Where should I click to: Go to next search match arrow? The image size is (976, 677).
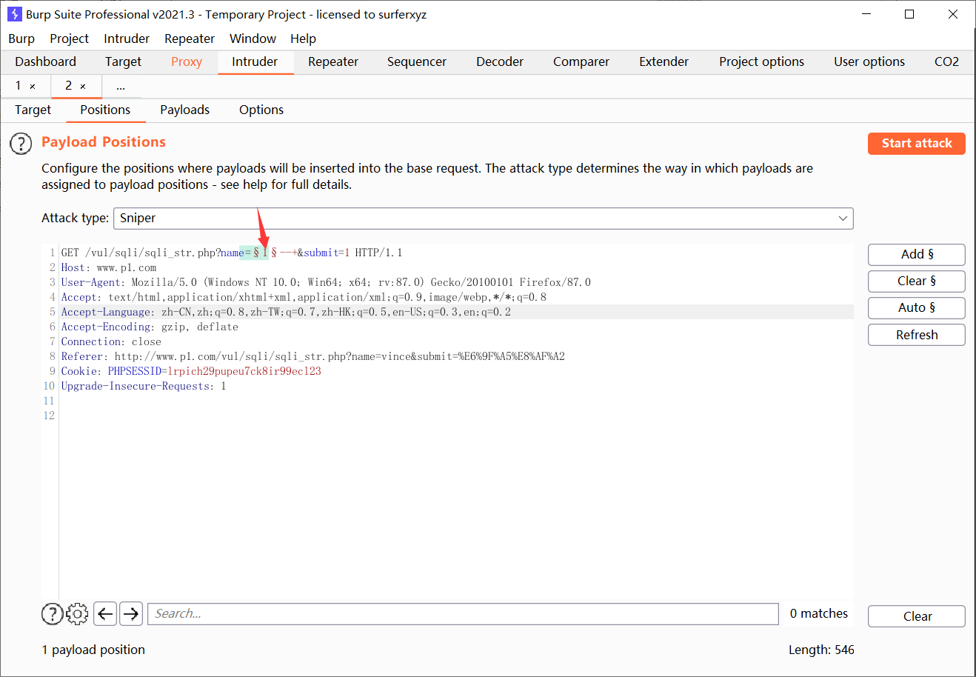[131, 613]
